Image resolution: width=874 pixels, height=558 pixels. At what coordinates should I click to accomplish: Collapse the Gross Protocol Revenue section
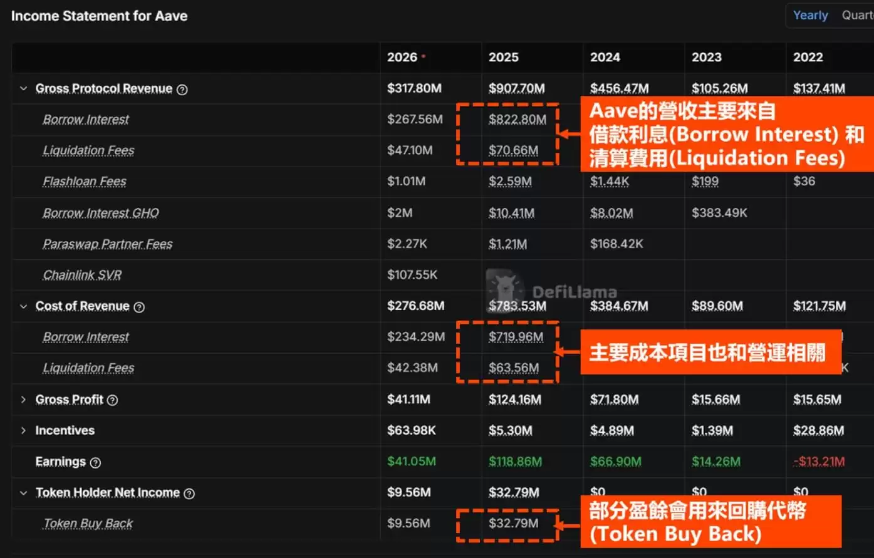tap(24, 89)
